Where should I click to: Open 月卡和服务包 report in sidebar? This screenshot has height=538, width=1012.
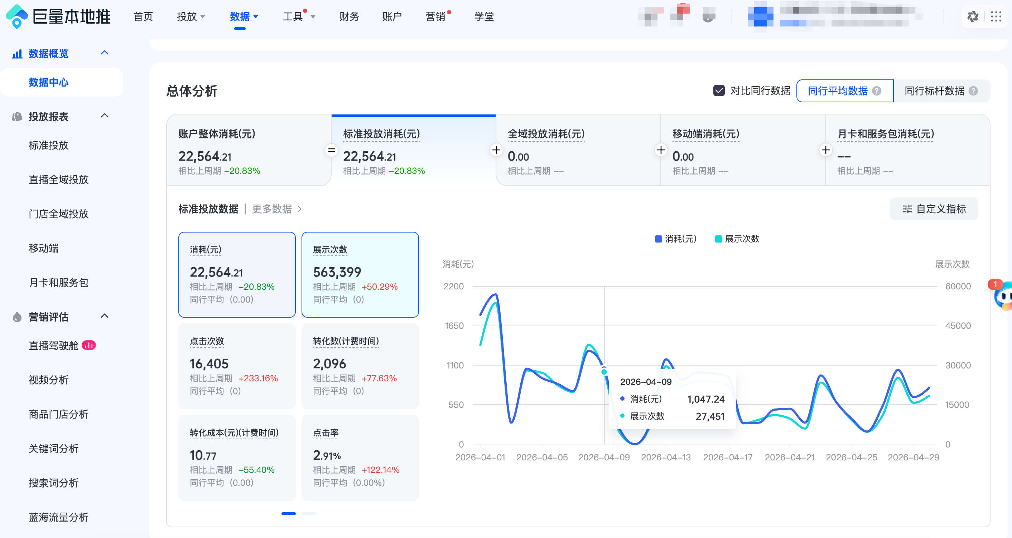click(58, 283)
